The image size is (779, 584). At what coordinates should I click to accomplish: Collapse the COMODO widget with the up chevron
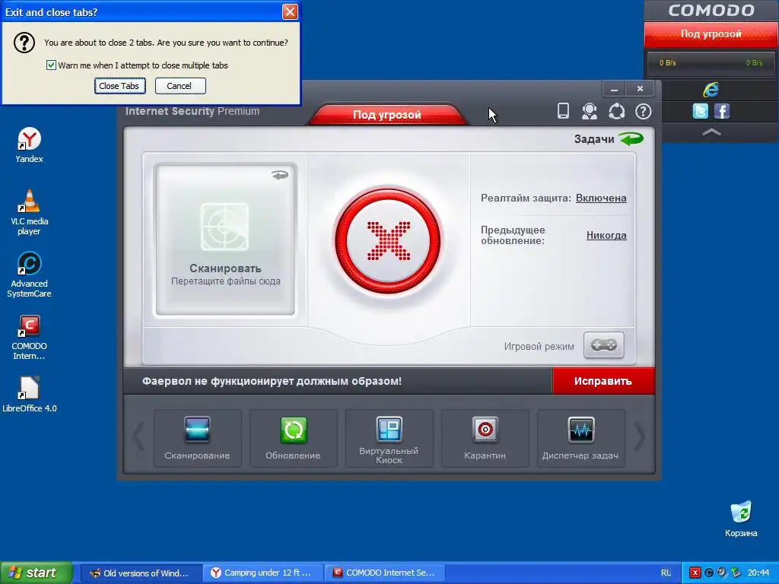711,132
